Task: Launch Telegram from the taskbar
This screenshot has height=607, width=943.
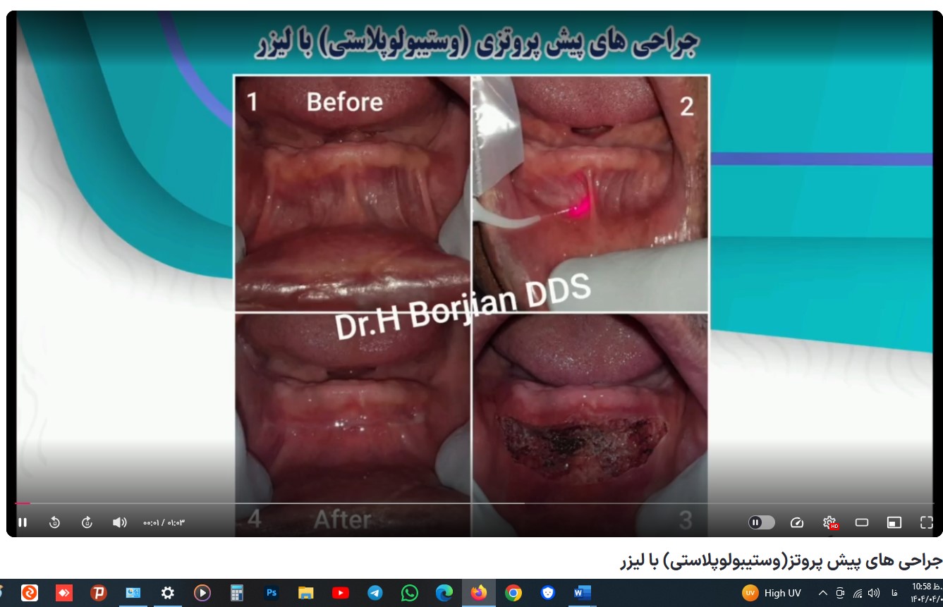Action: pos(375,593)
